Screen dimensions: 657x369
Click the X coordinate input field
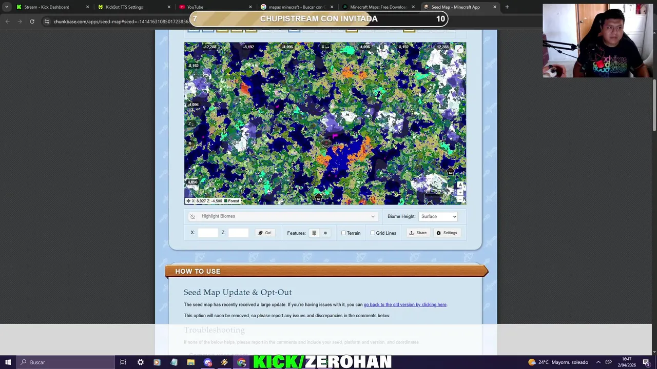tap(207, 233)
